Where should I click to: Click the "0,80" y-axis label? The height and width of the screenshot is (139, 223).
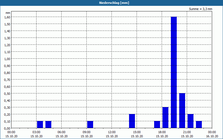[7, 73]
